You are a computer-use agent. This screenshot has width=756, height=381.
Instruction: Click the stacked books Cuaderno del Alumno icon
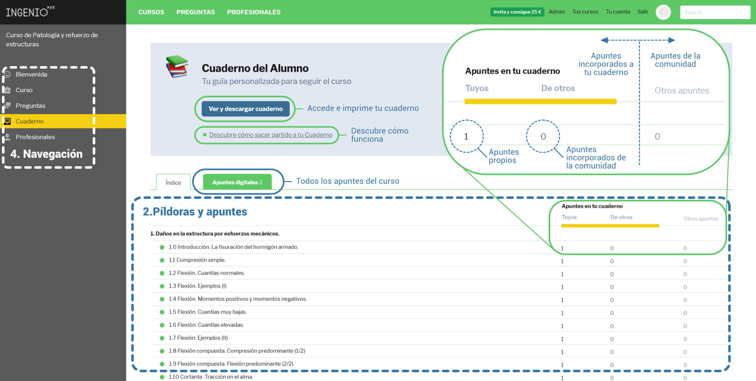177,66
